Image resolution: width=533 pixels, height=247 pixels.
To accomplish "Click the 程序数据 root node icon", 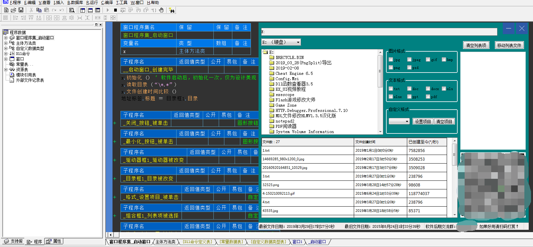I will coord(6,32).
